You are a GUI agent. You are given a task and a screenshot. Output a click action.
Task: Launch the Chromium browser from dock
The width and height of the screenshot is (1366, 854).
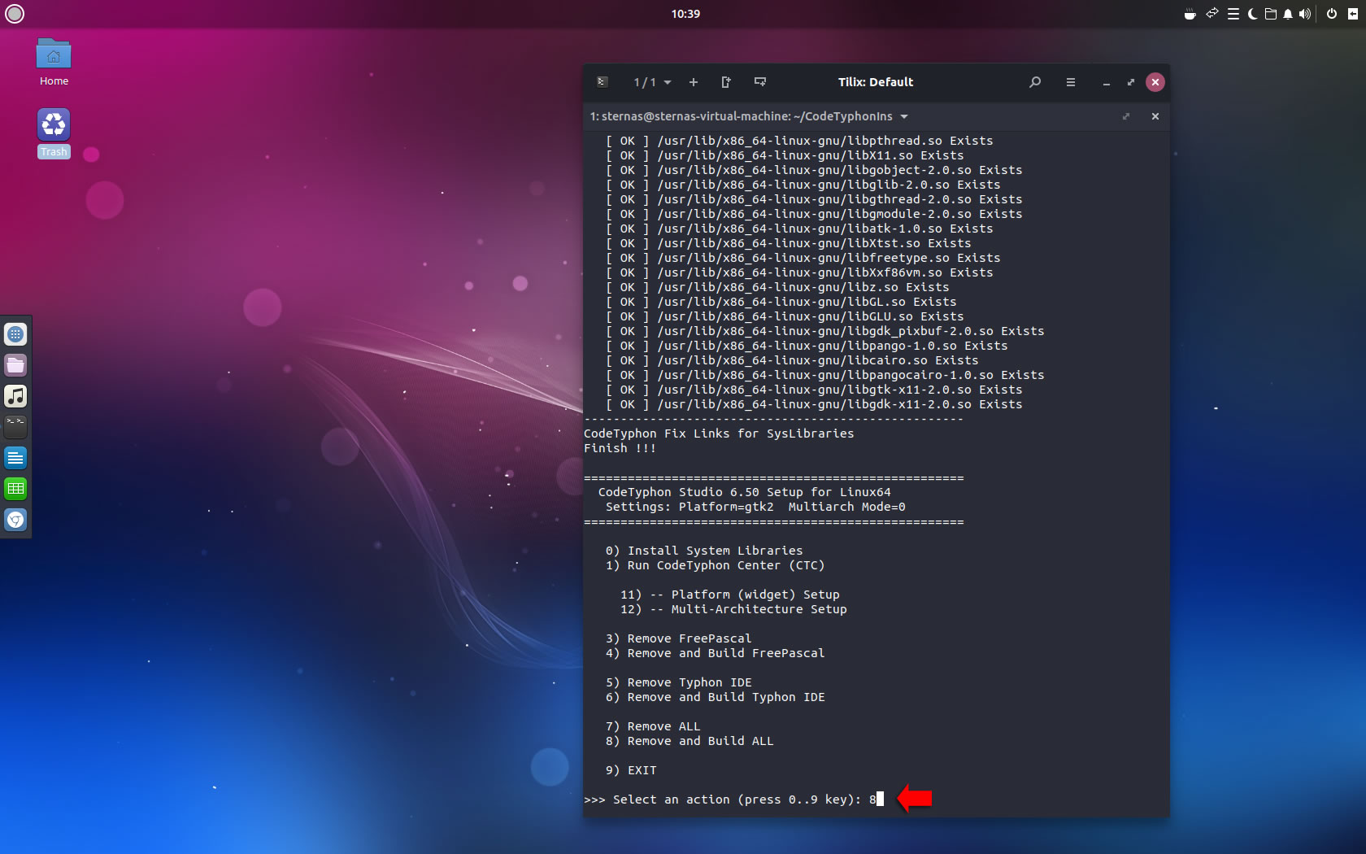coord(15,520)
